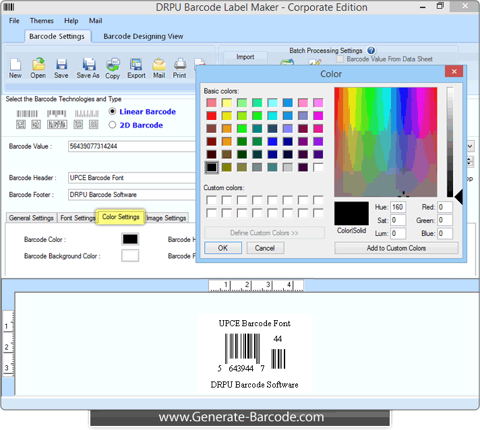Open the General Settings tab
480x430 pixels.
(x=31, y=218)
